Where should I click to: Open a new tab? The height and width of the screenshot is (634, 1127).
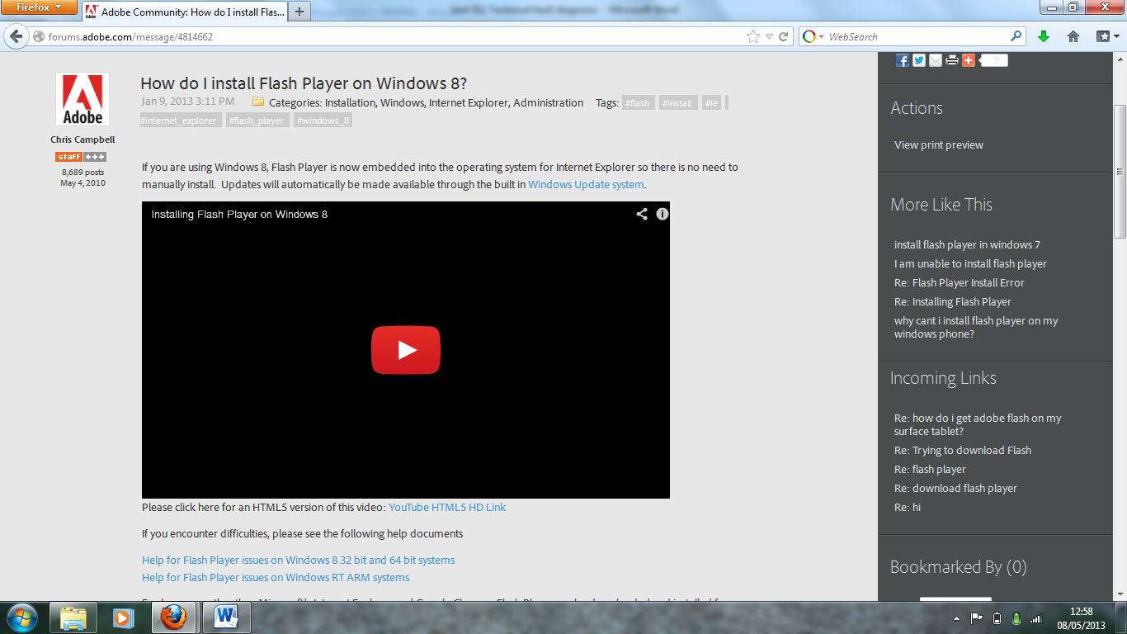click(x=299, y=12)
